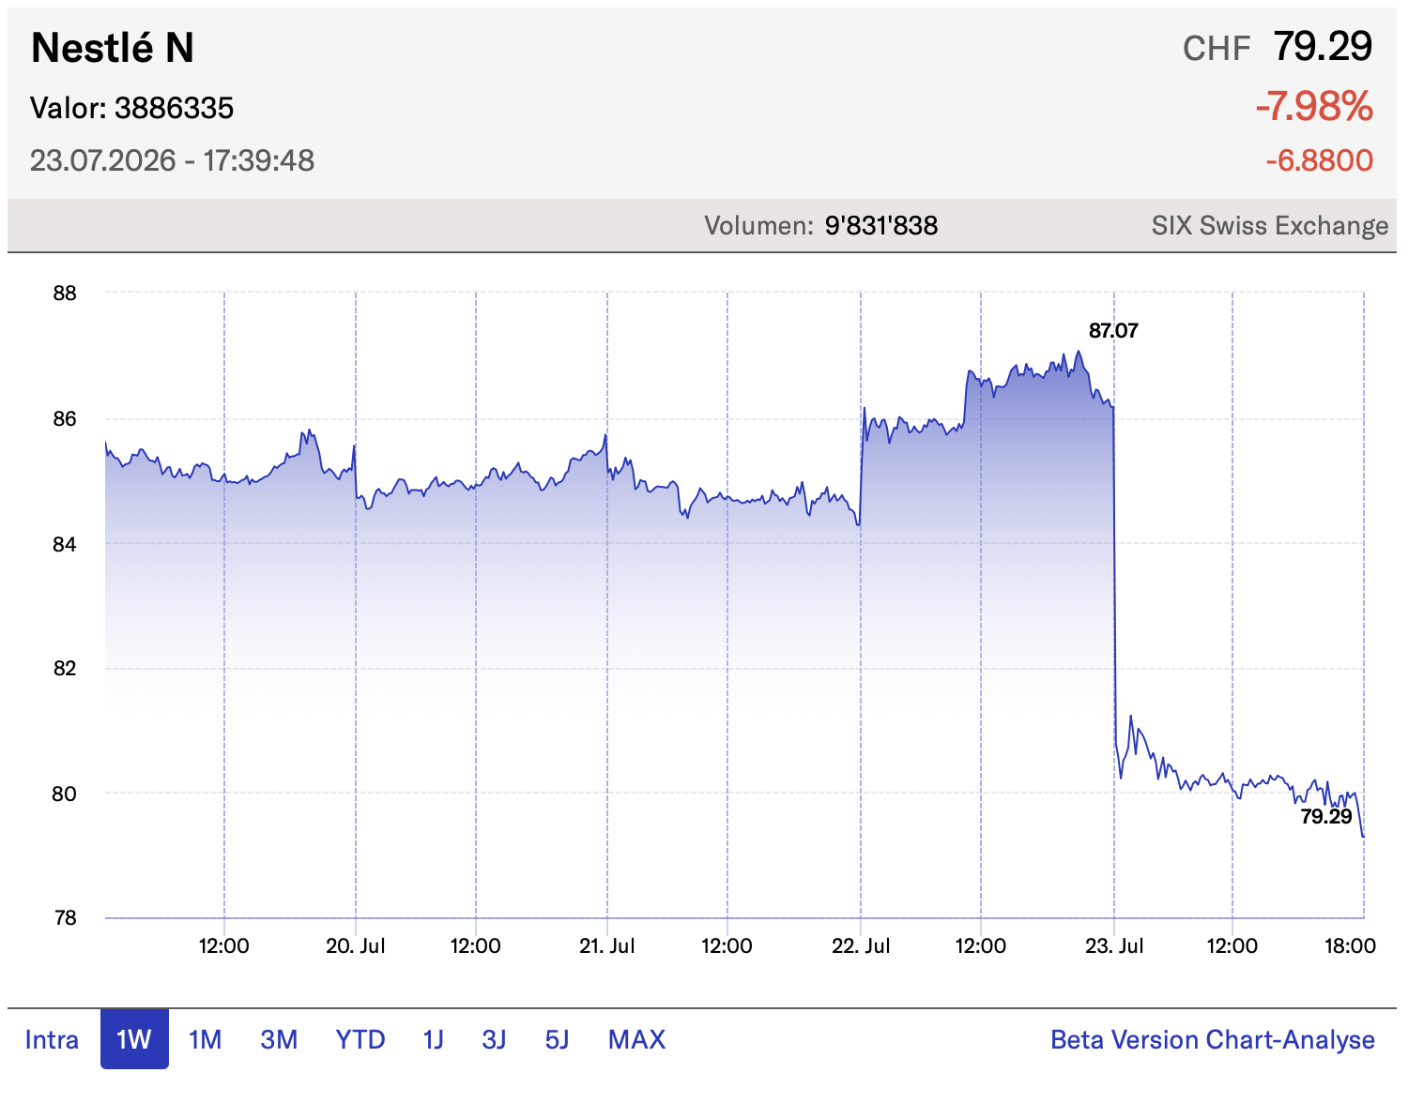Click the timestamp 23.07.2026 - 17:39:48
The height and width of the screenshot is (1118, 1408).
(172, 160)
